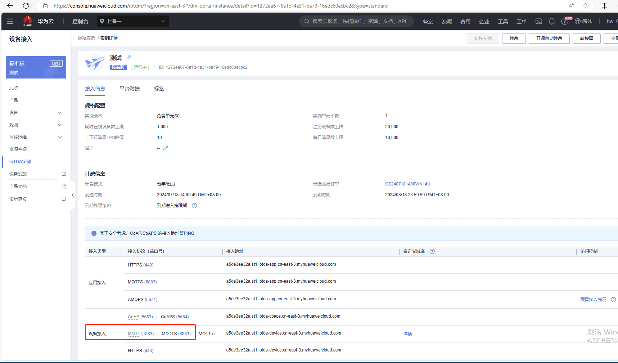Click the notification bell icon
Image resolution: width=618 pixels, height=363 pixels.
point(551,21)
